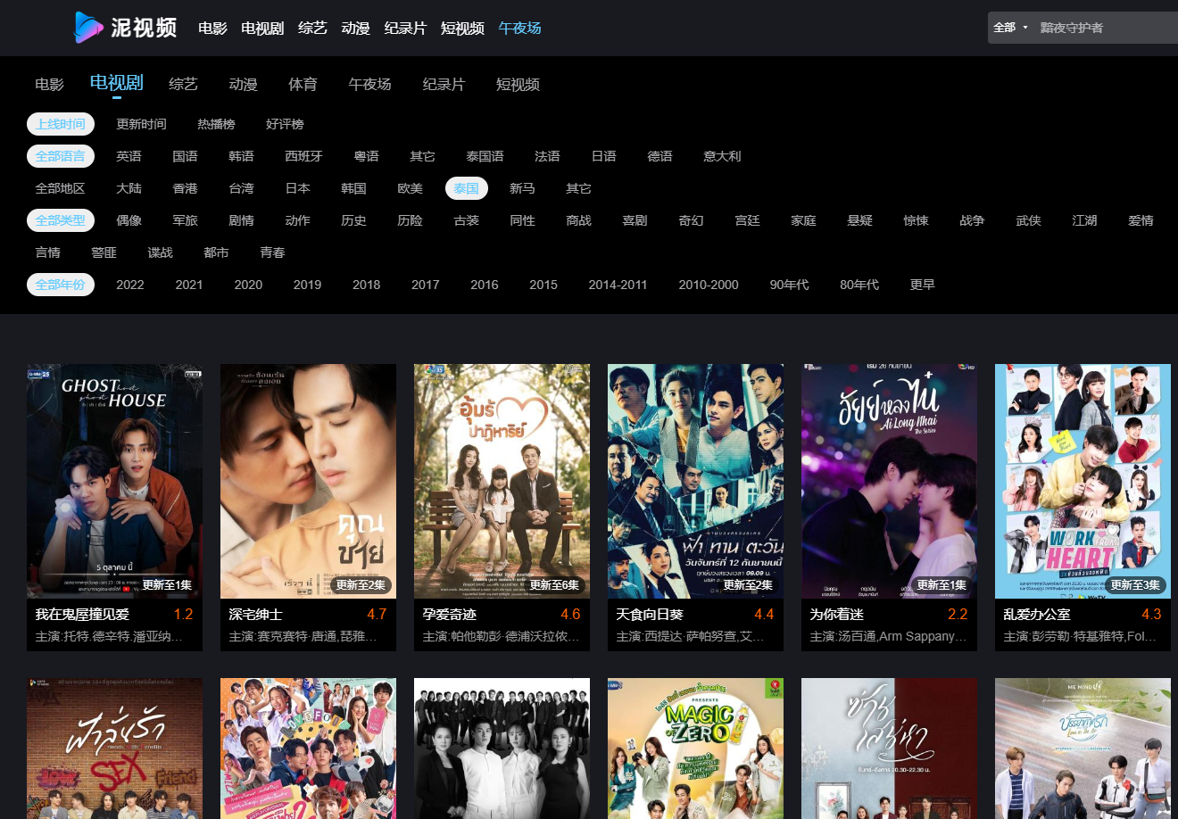Open the 全部 search category dropdown
Viewport: 1178px width, 819px height.
pyautogui.click(x=1010, y=28)
